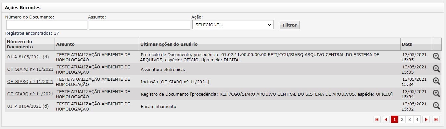Open details magnifier for Encaminhamento row
This screenshot has height=129, width=446.
(x=436, y=106)
